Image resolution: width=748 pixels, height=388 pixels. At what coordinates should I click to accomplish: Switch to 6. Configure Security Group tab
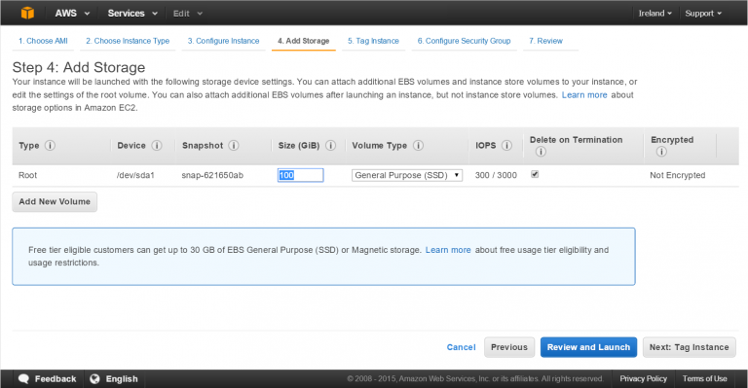click(x=464, y=41)
